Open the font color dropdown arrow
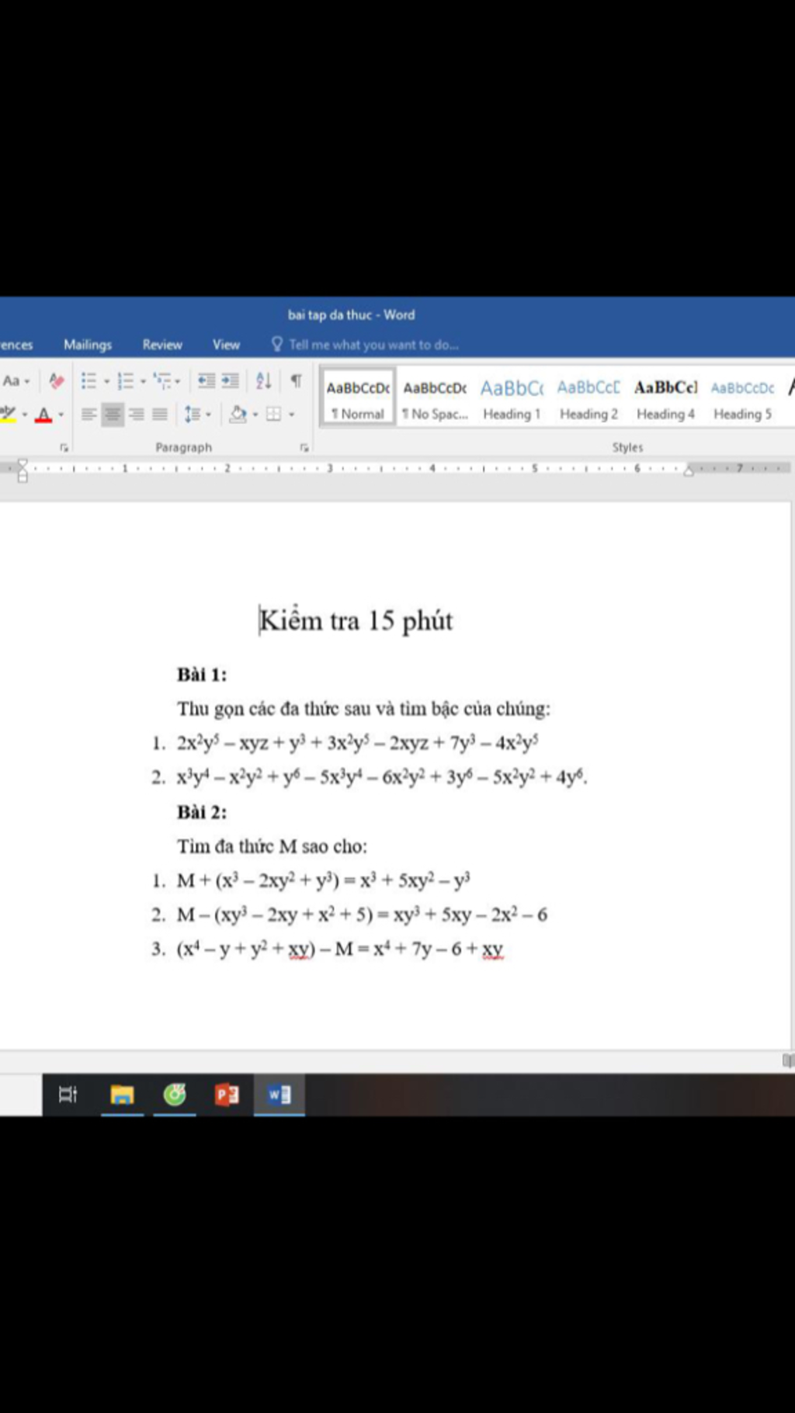795x1413 pixels. pos(61,415)
